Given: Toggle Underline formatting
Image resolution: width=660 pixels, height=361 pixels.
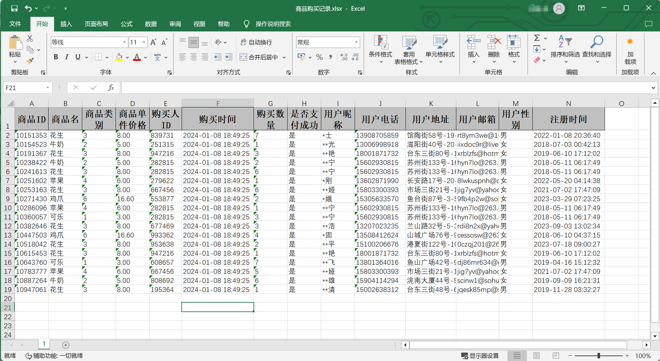Looking at the screenshot, I should [78, 57].
